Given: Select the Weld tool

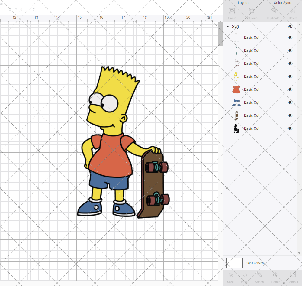Looking at the screenshot, I should pyautogui.click(x=244, y=275).
